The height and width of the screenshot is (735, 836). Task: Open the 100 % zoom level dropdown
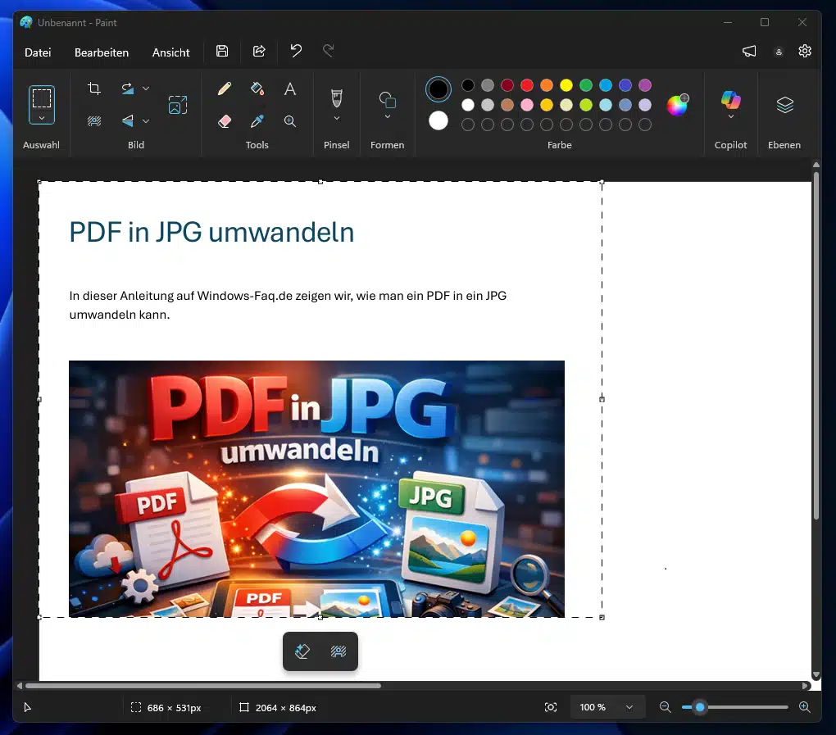pyautogui.click(x=607, y=707)
